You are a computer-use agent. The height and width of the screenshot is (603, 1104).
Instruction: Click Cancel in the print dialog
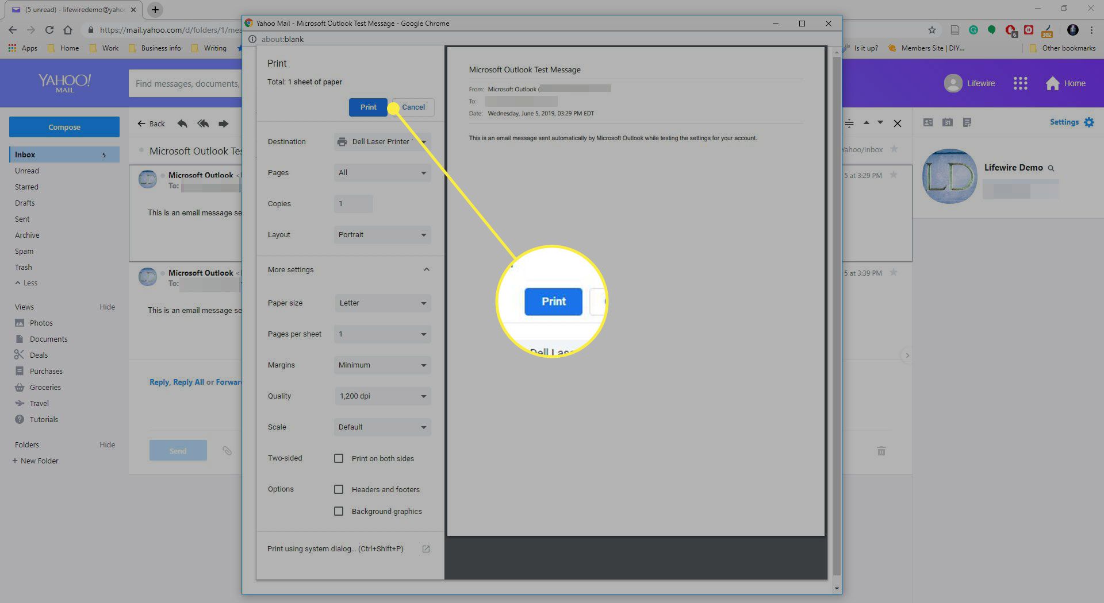tap(413, 107)
